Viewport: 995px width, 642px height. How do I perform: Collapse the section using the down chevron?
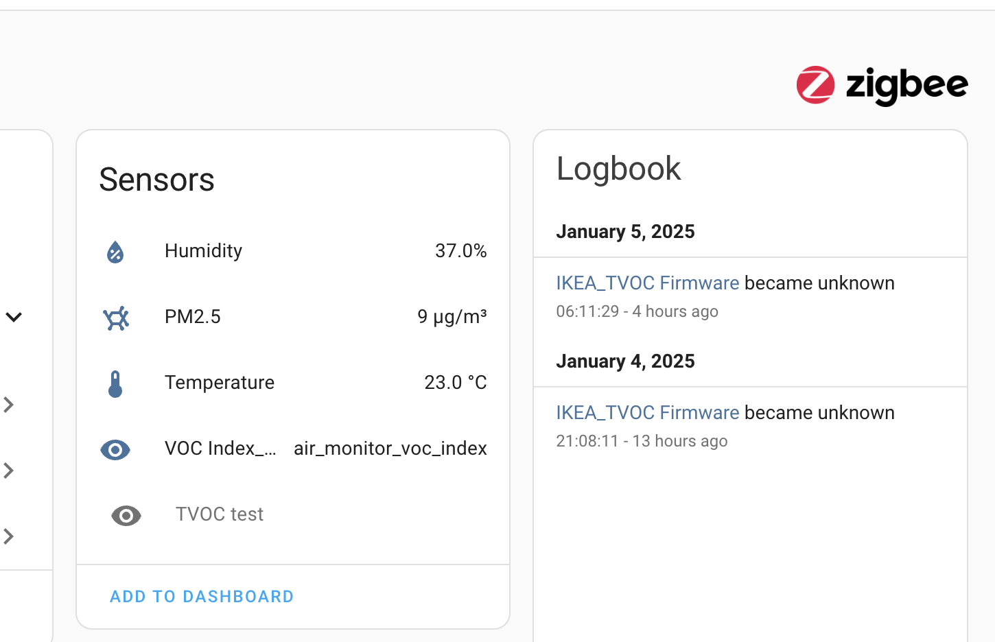14,317
